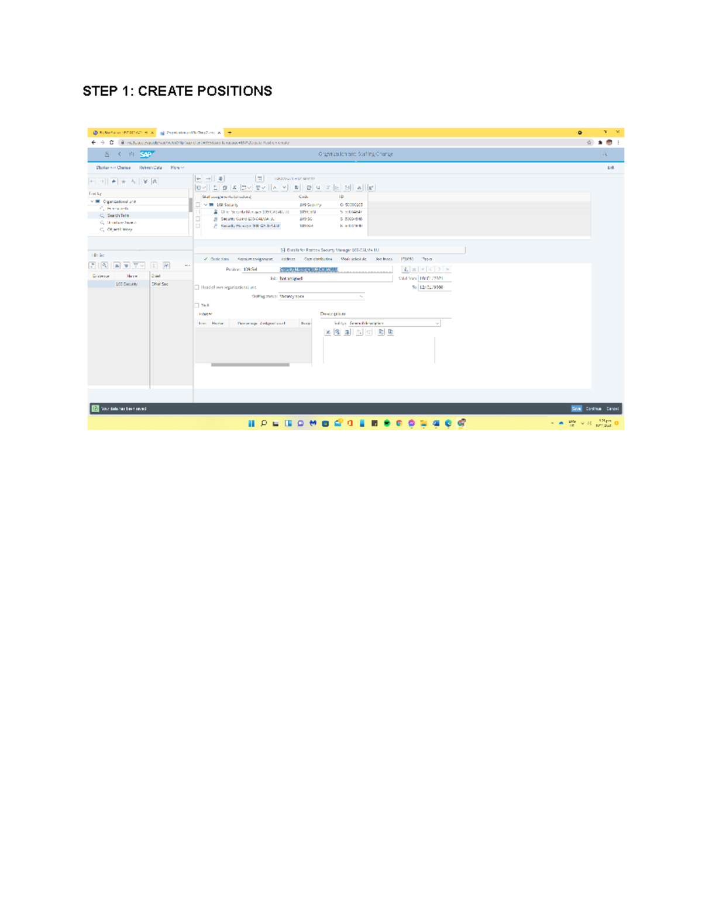Switch to the Cost distribution tab
Viewport: 702px width, 908px height.
(318, 258)
